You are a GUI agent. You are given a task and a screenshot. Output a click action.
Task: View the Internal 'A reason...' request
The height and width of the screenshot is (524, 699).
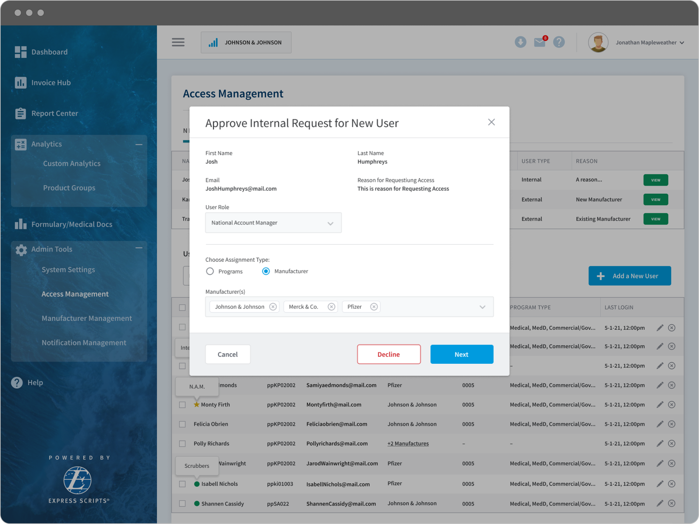(x=655, y=180)
